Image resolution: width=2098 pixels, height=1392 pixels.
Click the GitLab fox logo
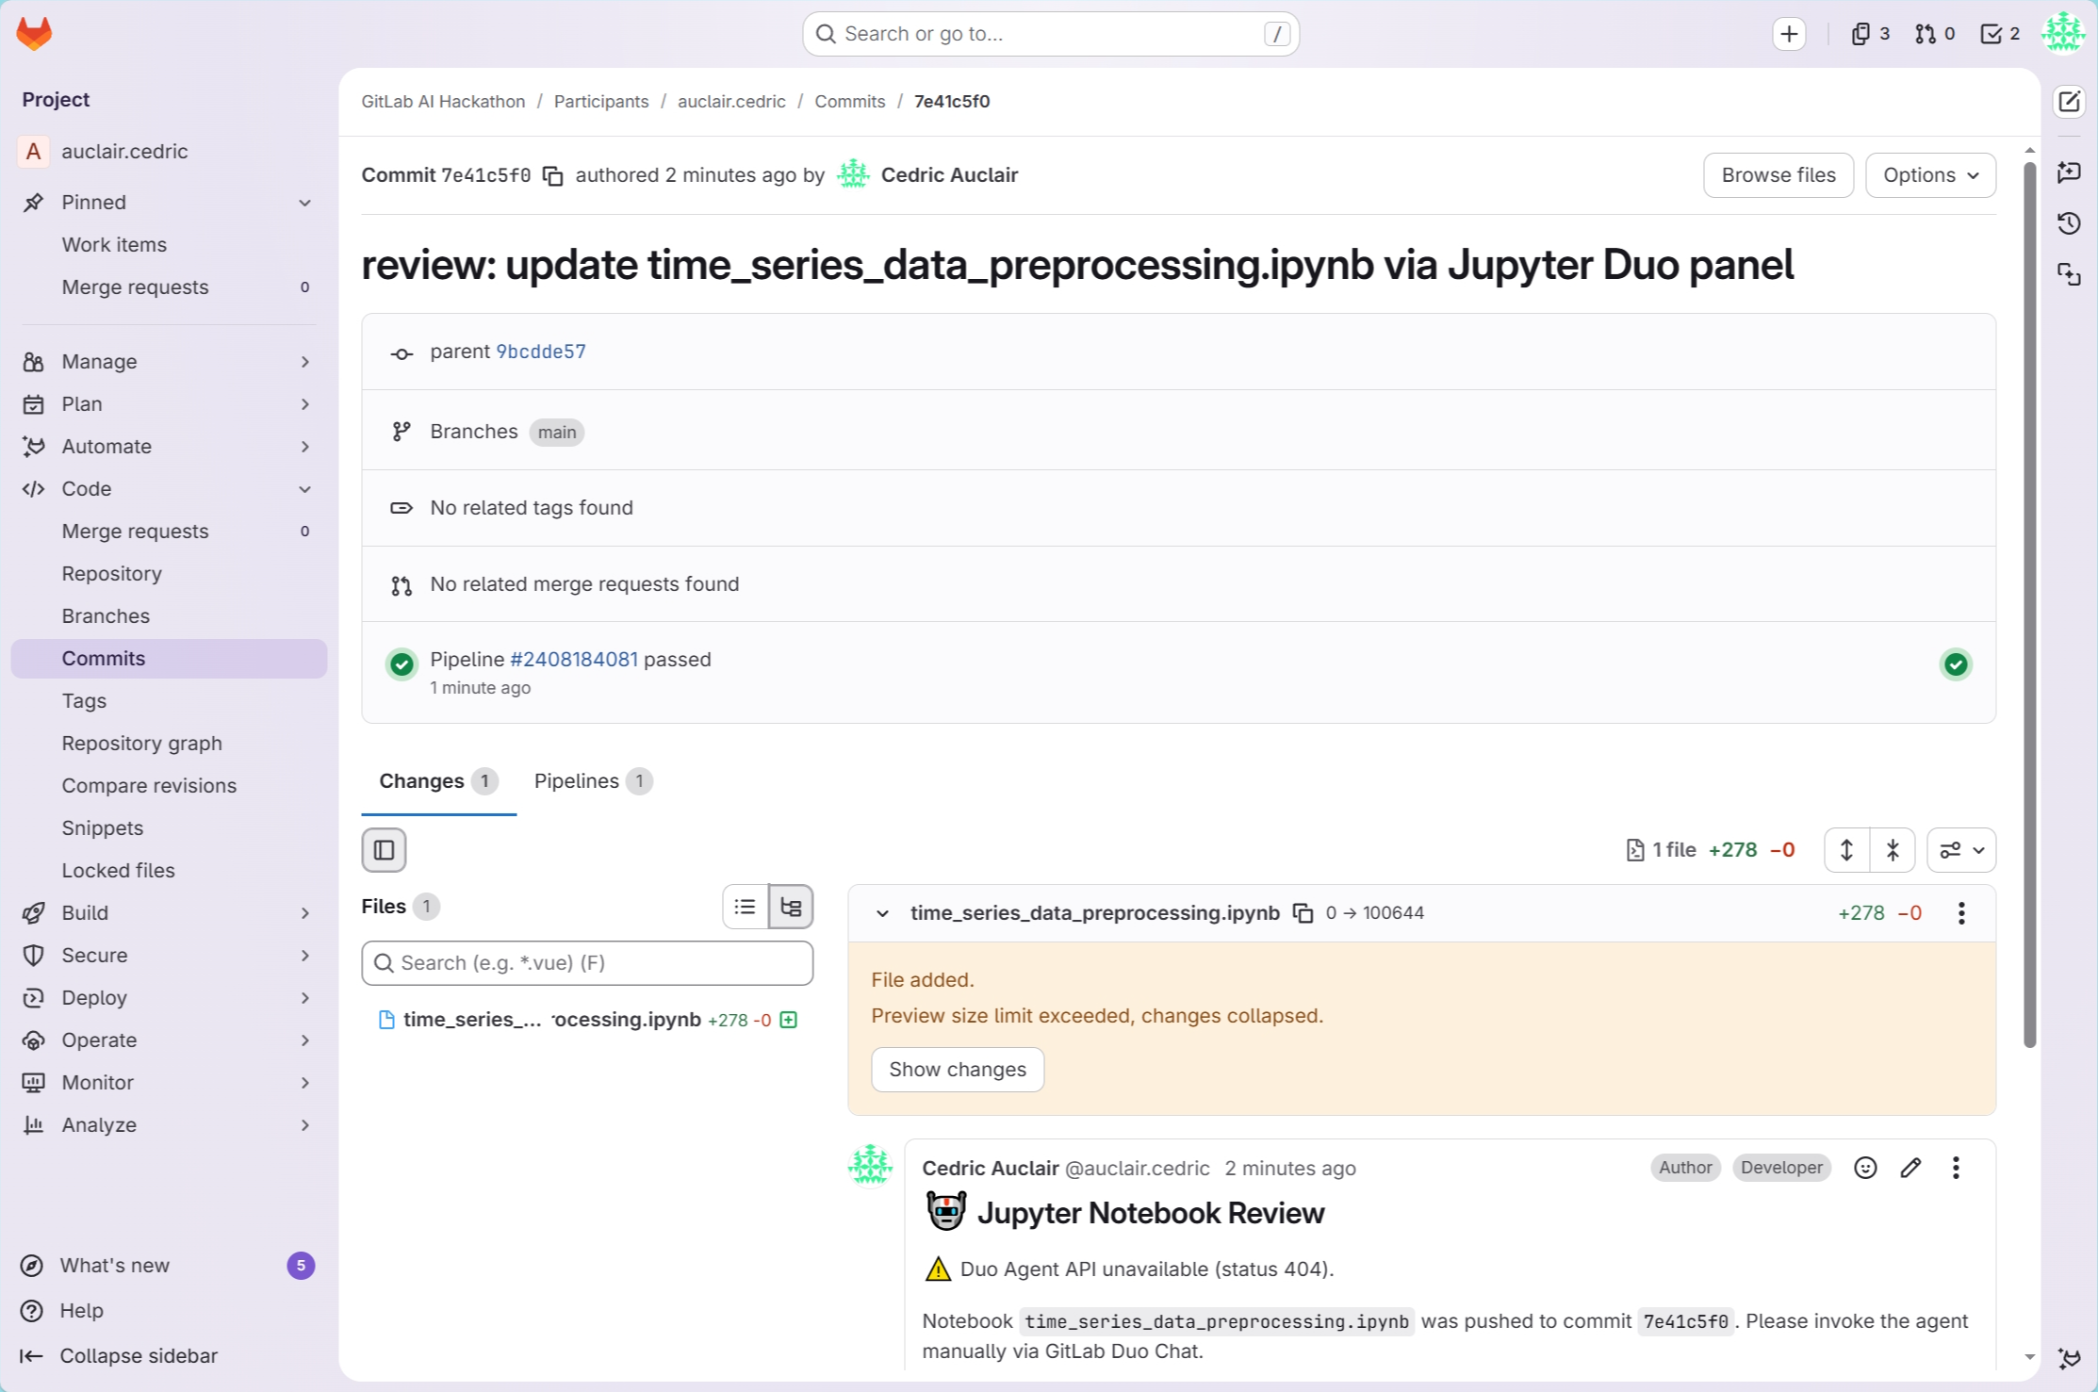pyautogui.click(x=35, y=34)
